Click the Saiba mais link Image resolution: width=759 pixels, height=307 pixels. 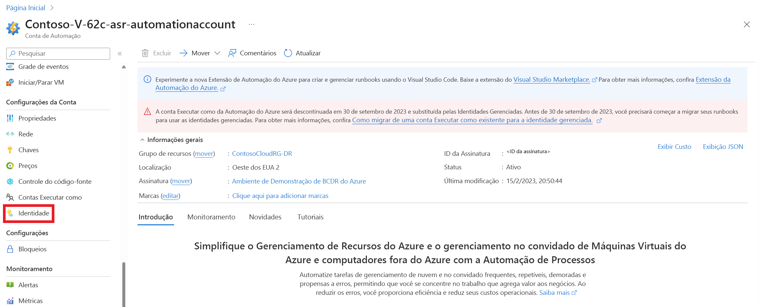pyautogui.click(x=554, y=293)
